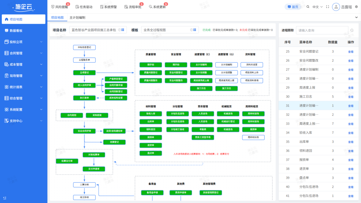Click the 立项登记 flowchart node
Viewport: 361px width, 203px height.
click(x=84, y=73)
